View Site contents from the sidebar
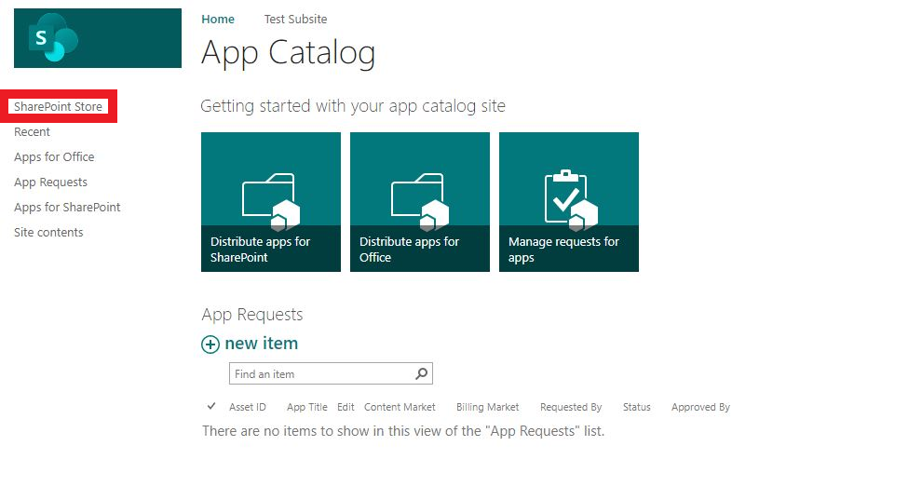The width and height of the screenshot is (922, 500). click(x=48, y=233)
